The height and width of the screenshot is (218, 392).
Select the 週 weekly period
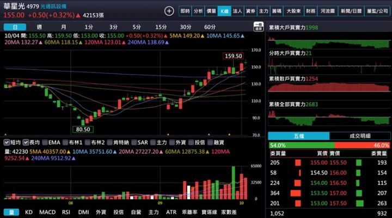39,27
